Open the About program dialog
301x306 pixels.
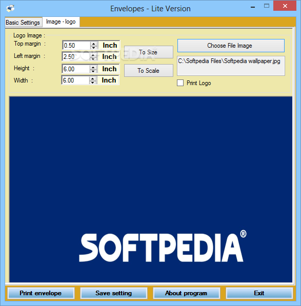(x=187, y=293)
